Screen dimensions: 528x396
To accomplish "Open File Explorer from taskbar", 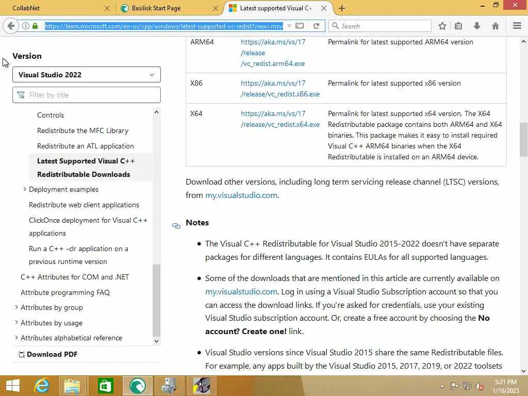I will [72, 386].
